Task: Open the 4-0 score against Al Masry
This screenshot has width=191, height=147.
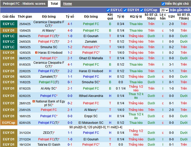Action: click(70, 31)
